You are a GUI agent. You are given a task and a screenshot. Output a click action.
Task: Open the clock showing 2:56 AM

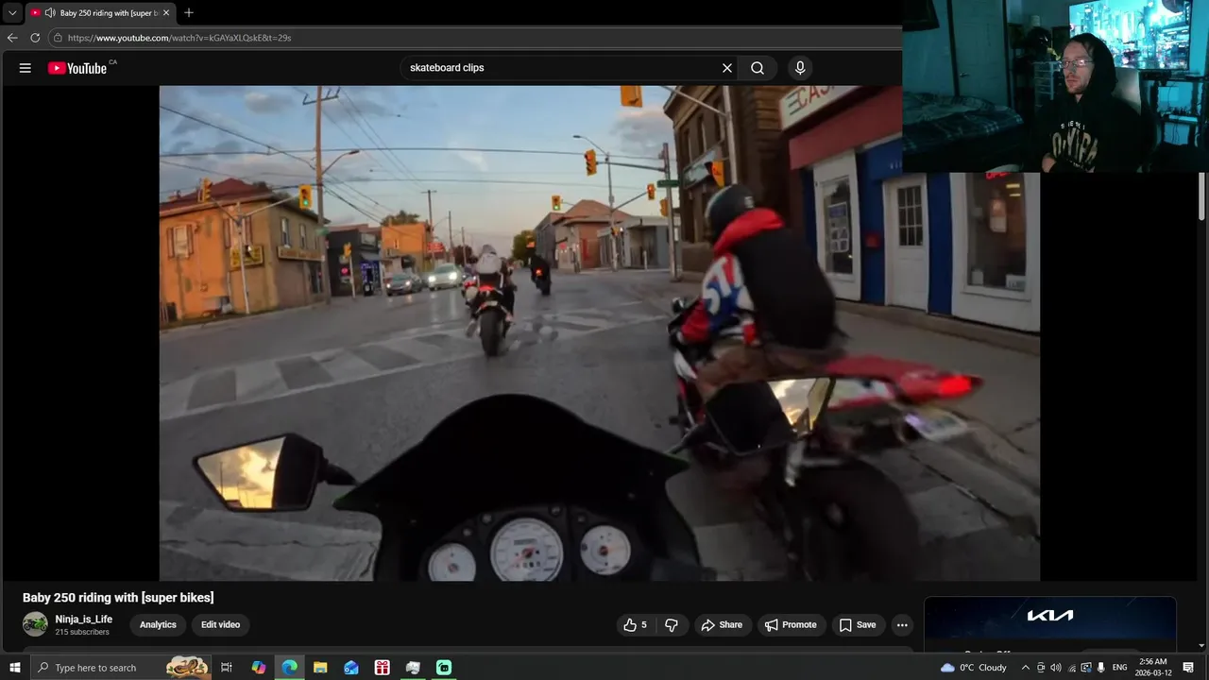tap(1153, 668)
